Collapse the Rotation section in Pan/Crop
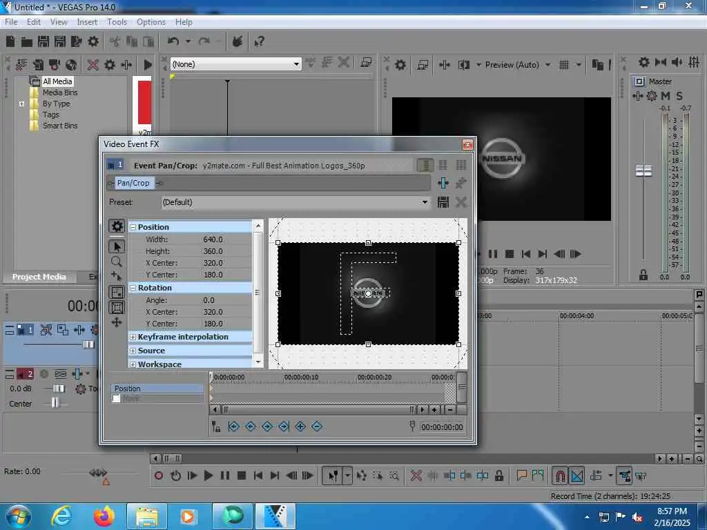The width and height of the screenshot is (707, 530). 133,288
